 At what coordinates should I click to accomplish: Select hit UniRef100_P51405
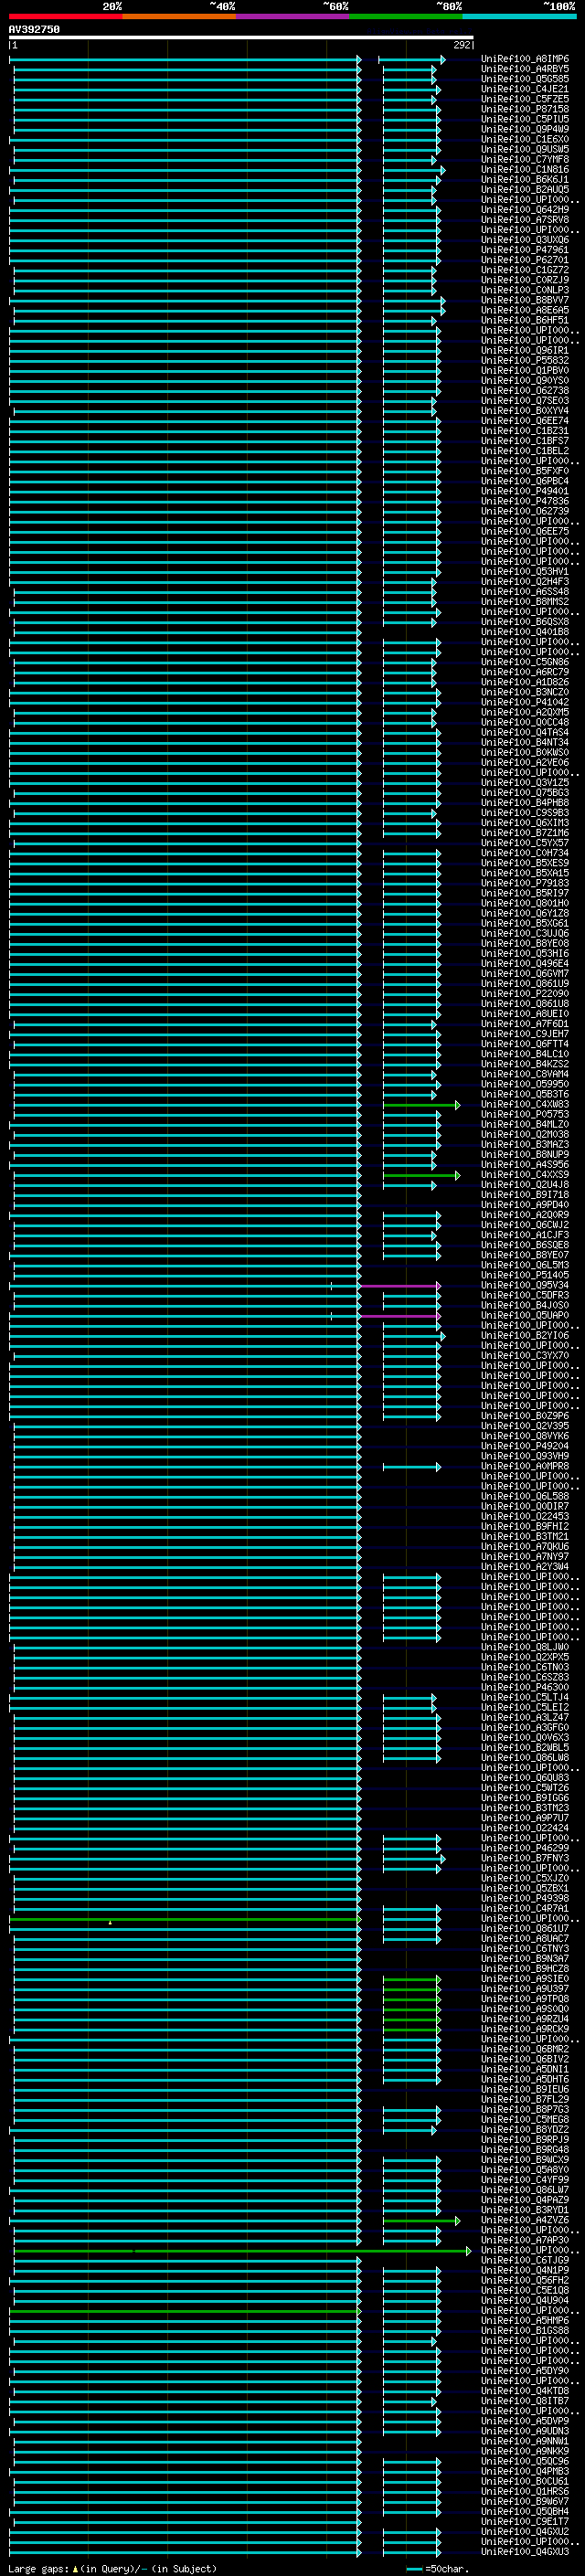525,1275
